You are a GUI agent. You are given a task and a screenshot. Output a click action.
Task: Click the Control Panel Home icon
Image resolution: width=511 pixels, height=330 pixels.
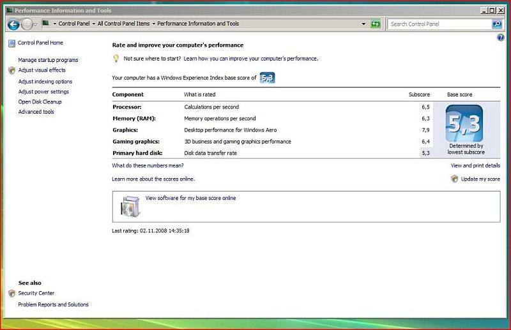click(x=11, y=43)
